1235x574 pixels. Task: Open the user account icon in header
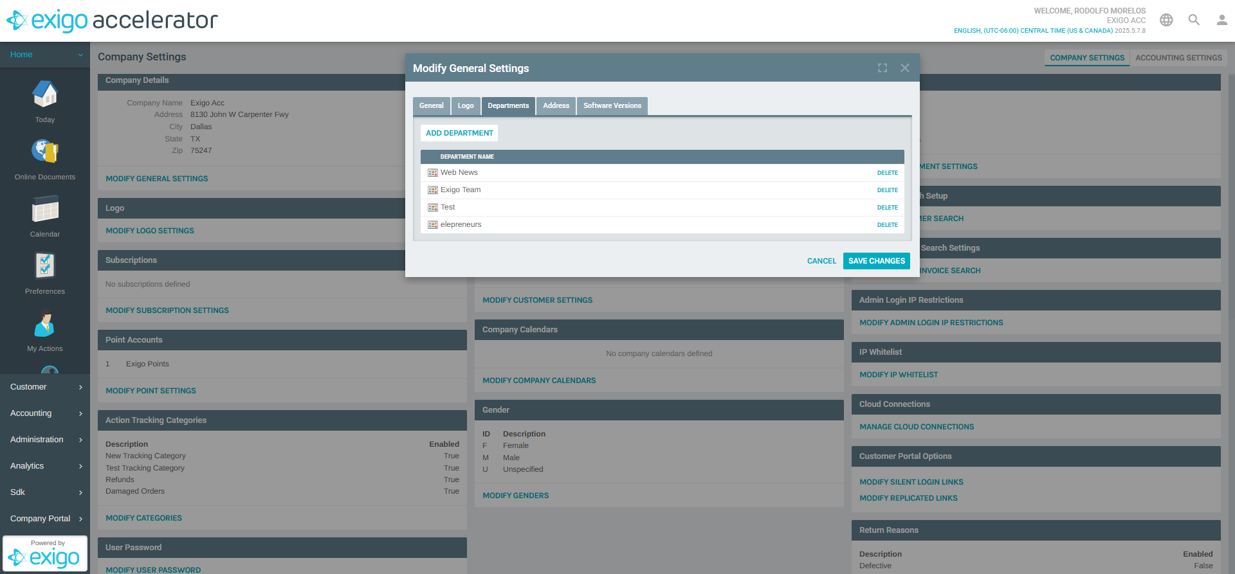(x=1221, y=20)
